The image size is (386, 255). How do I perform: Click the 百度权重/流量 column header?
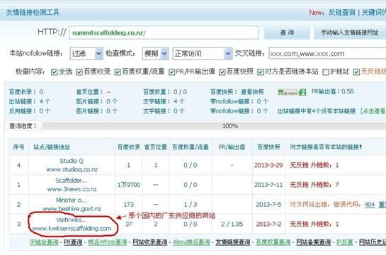(191, 147)
